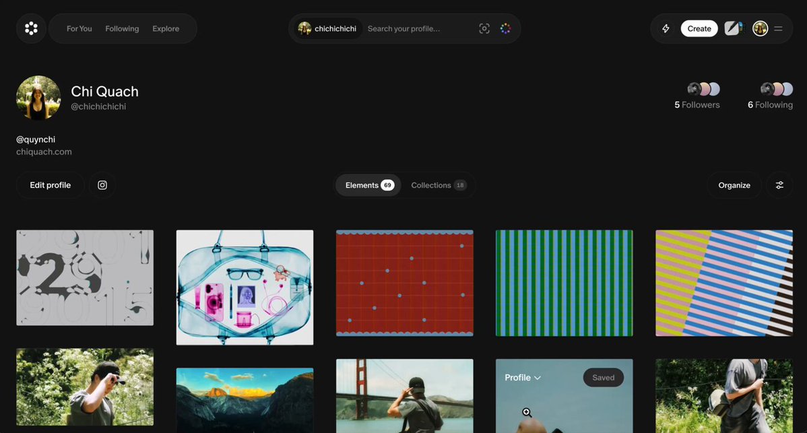
Task: Open the lightning bolt activity icon
Action: click(666, 29)
